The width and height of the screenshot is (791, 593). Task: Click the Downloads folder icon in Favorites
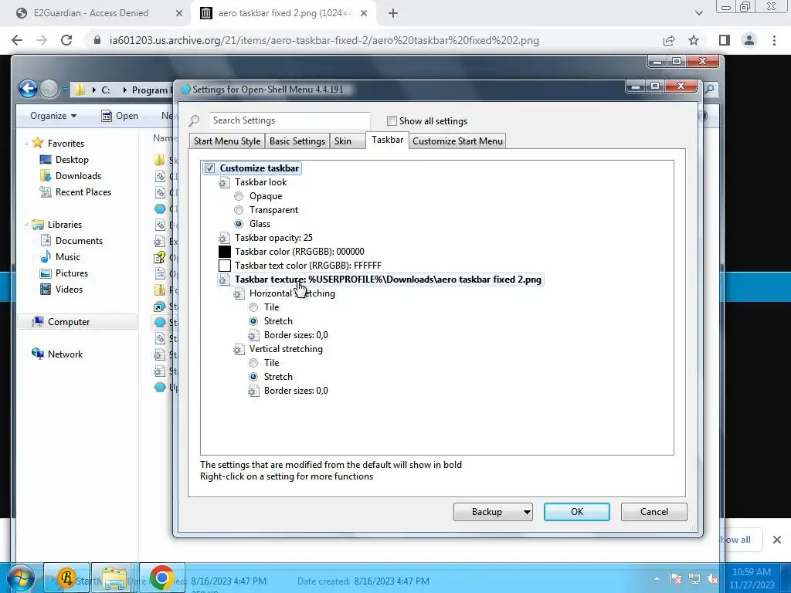[46, 175]
